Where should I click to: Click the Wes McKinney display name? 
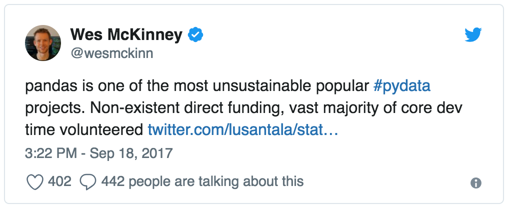(126, 34)
